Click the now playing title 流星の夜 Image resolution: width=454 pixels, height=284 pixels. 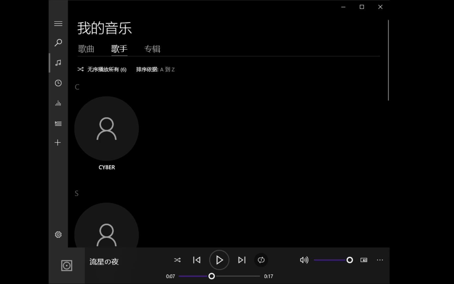[x=104, y=262]
